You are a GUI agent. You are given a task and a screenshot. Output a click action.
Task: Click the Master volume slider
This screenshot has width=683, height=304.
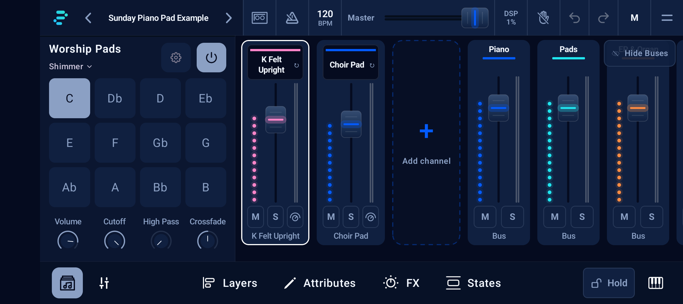436,18
